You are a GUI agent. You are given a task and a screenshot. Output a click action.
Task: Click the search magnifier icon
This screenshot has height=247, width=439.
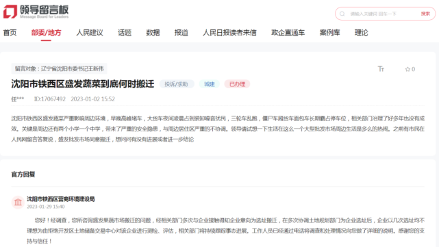342,14
